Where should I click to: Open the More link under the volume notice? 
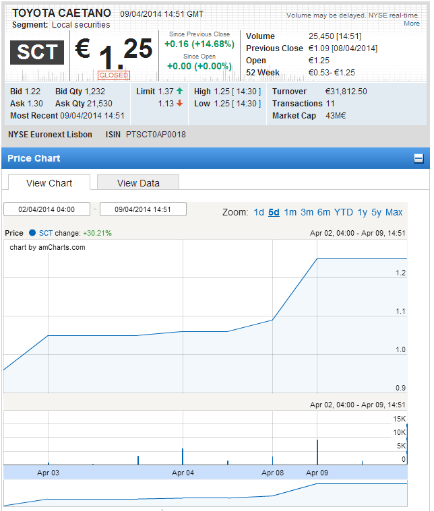(412, 23)
